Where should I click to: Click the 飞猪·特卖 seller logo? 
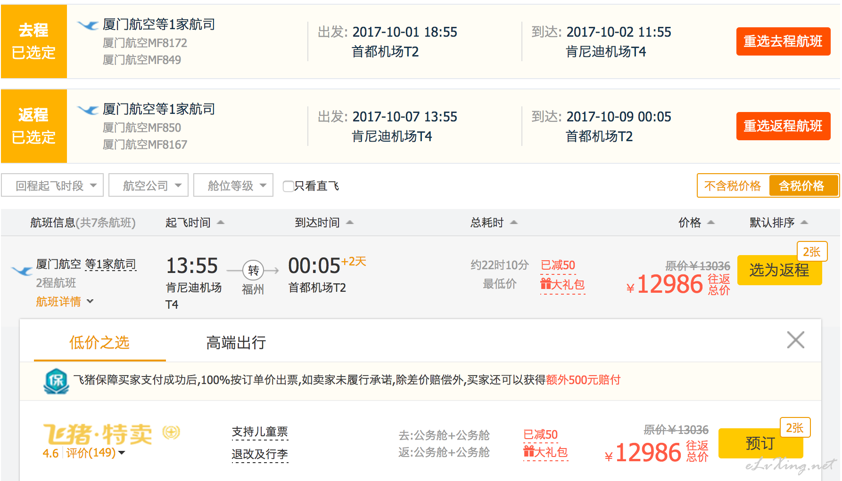(x=98, y=434)
